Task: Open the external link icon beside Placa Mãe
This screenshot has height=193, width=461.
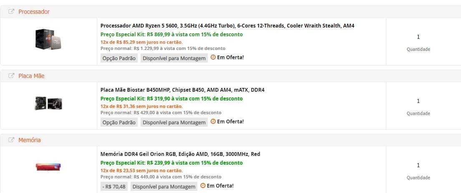Action: click(11, 76)
